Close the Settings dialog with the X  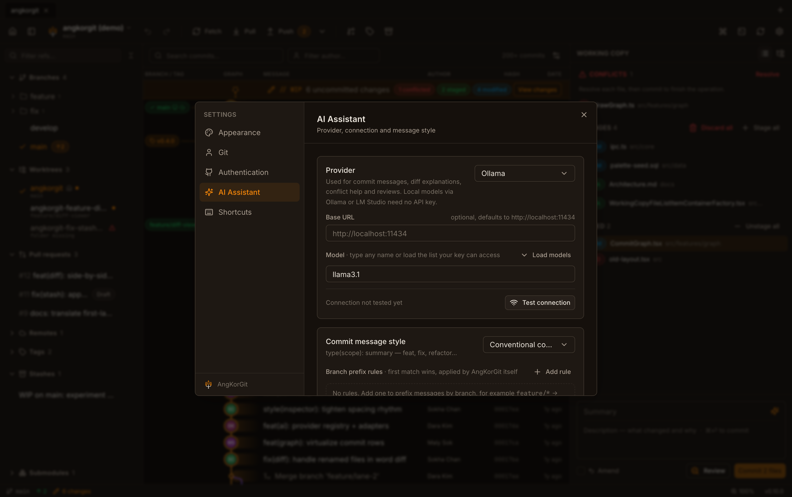coord(584,115)
